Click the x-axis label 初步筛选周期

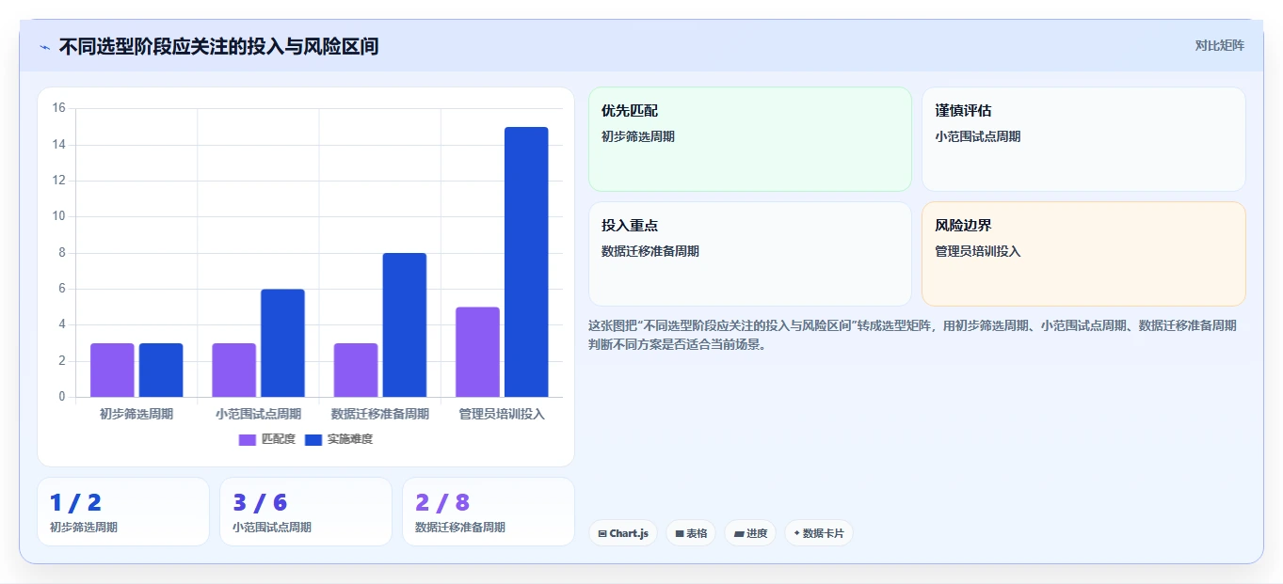point(136,414)
